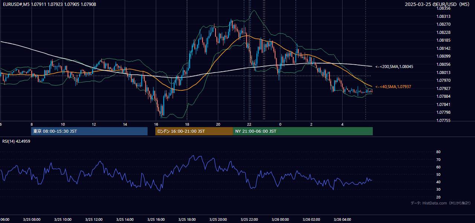
Task: Click the 3/26 00:00 bottom time label
Action: 280,220
